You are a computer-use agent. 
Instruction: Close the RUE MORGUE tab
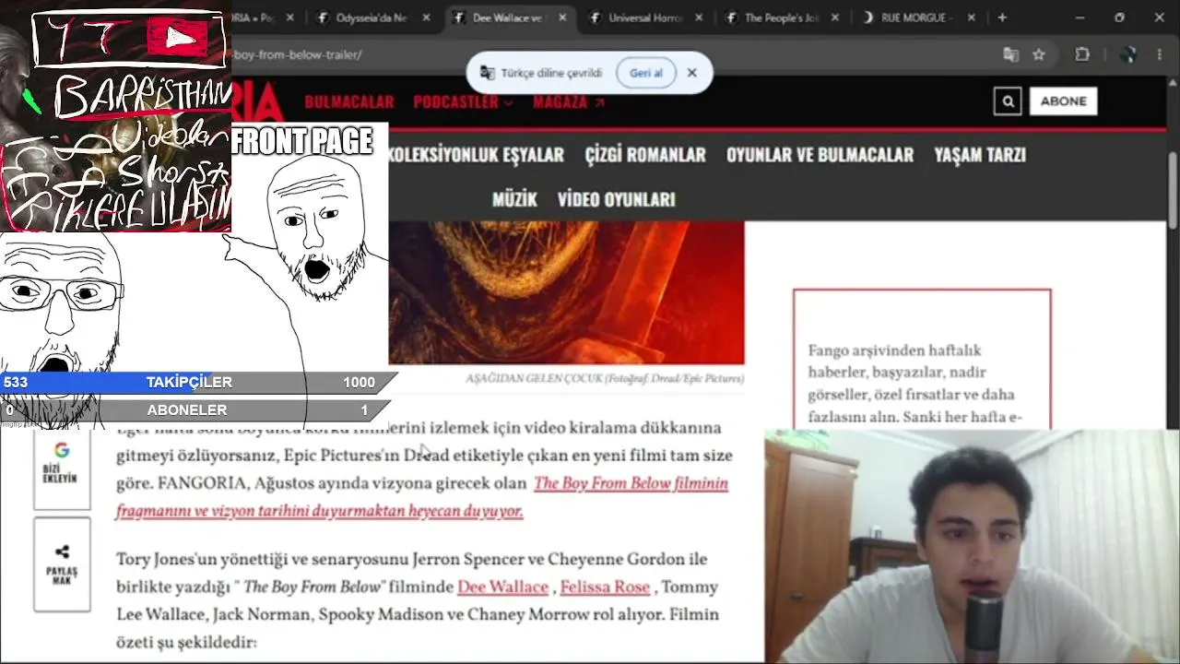tap(971, 18)
